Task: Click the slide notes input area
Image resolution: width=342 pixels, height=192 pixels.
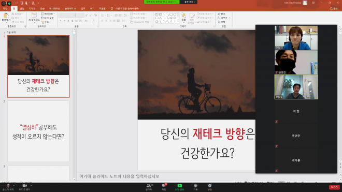Action: coord(166,176)
